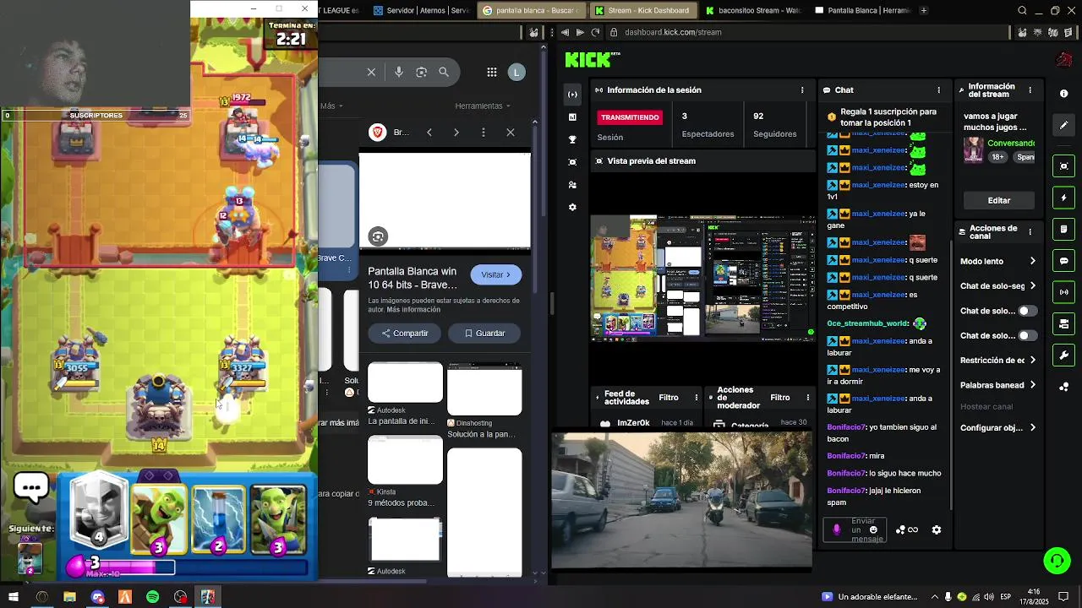Click Filtro in Acciones de moderador
This screenshot has width=1082, height=608.
[780, 397]
